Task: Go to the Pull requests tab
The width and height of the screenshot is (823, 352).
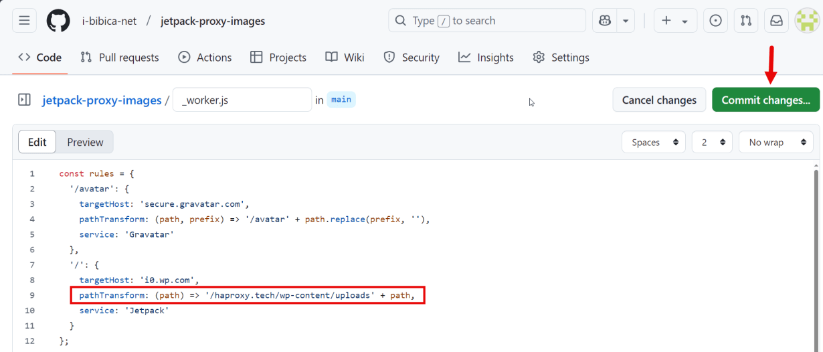Action: tap(120, 58)
